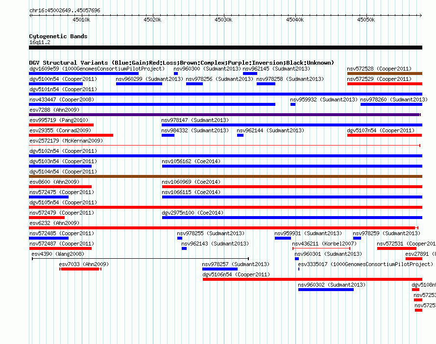The image size is (436, 344).
Task: Select the 16q11.2 band label
Action: [40, 42]
